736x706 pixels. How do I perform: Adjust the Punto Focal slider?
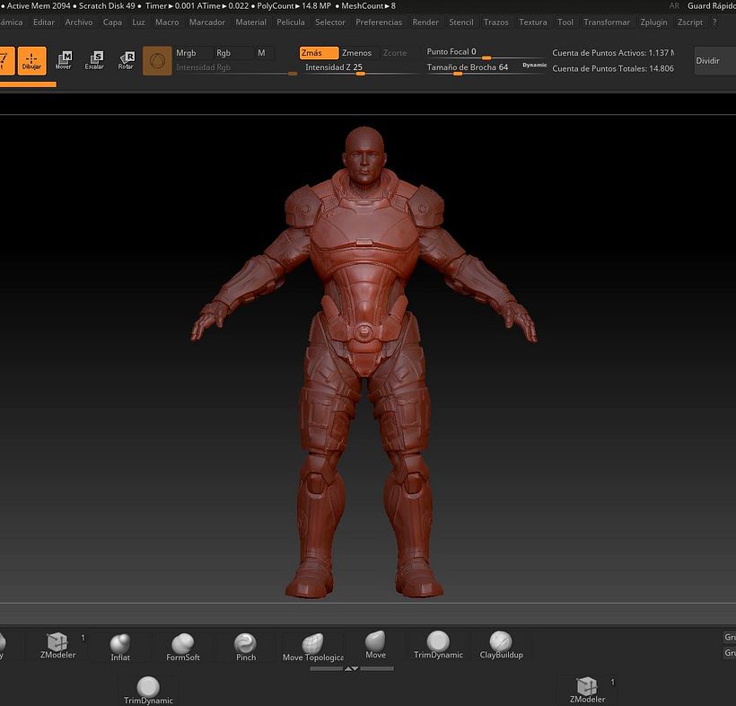[x=485, y=53]
